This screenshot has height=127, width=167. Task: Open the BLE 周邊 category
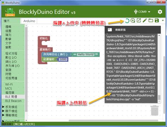pyautogui.click(x=11, y=97)
